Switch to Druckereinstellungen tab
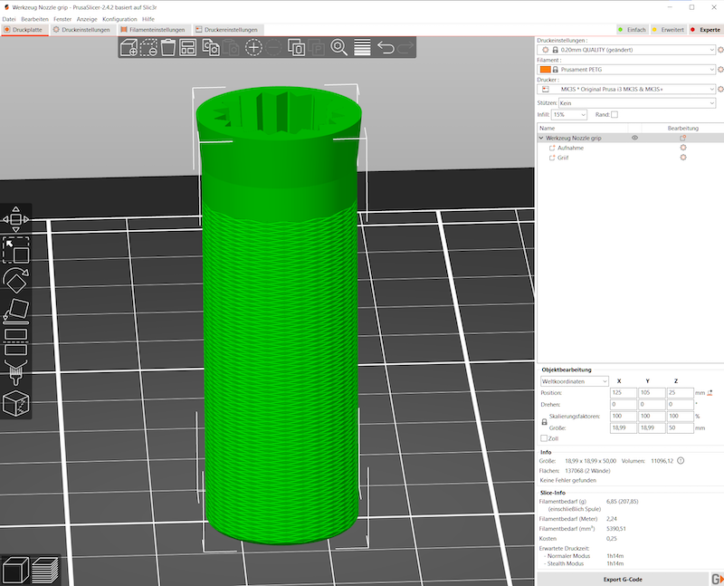Image resolution: width=724 pixels, height=586 pixels. pos(227,30)
